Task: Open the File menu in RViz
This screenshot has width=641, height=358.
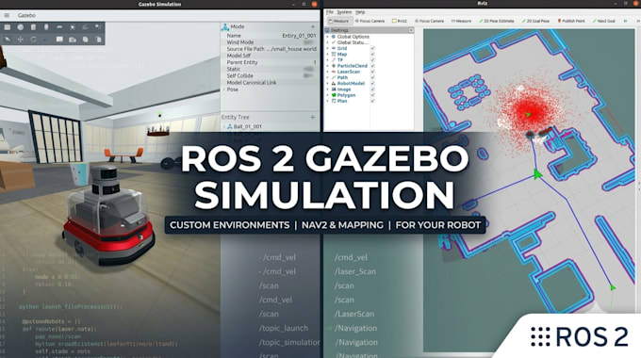Action: (x=330, y=12)
